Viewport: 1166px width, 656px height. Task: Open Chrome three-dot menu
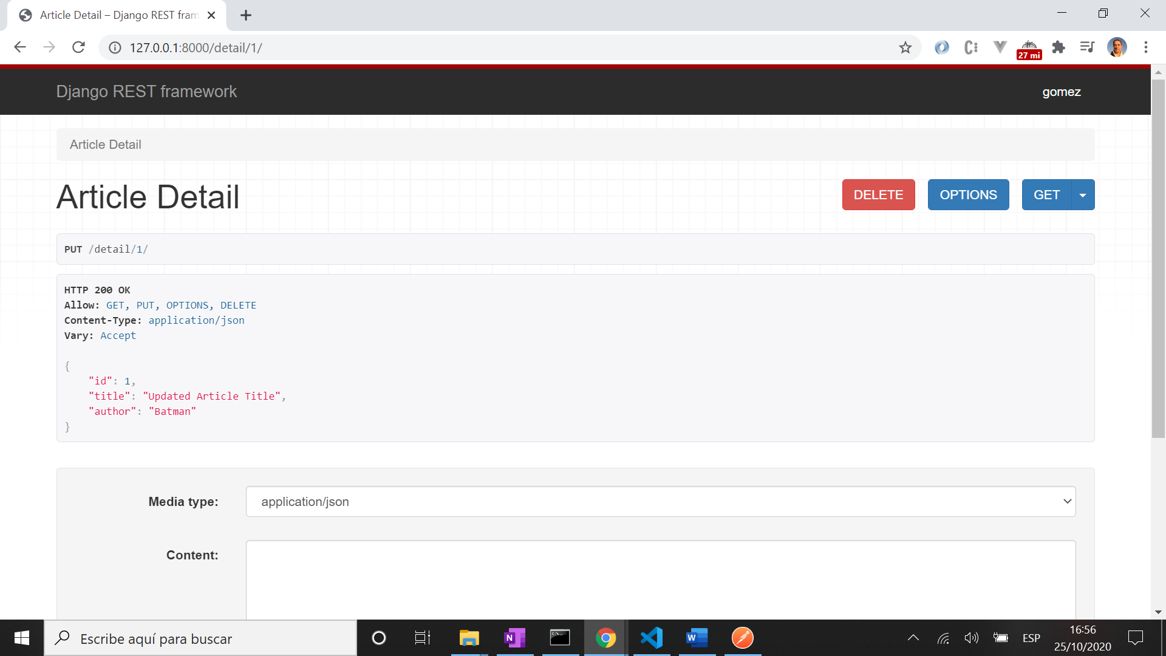1145,47
